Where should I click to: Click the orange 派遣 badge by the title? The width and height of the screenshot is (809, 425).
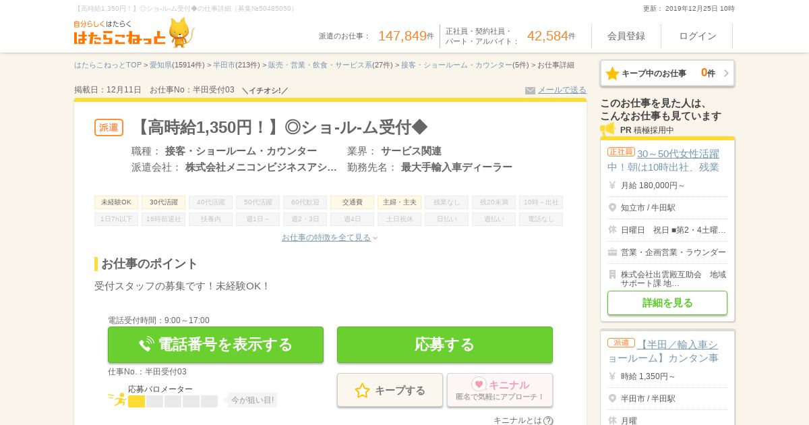(x=109, y=128)
